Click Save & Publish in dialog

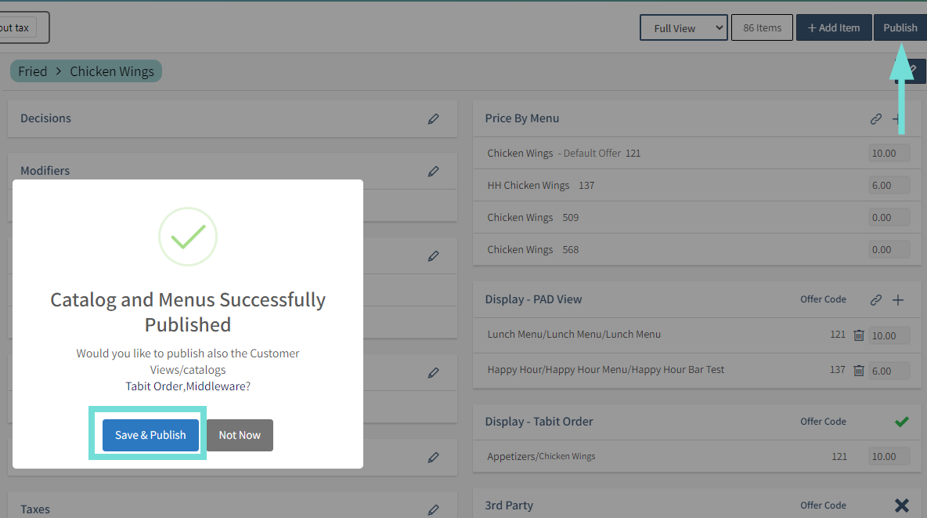tap(150, 435)
